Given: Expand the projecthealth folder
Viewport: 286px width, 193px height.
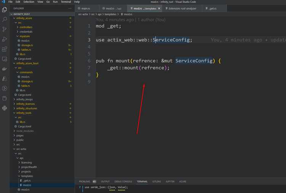Looking at the screenshot, I should pos(19,167).
